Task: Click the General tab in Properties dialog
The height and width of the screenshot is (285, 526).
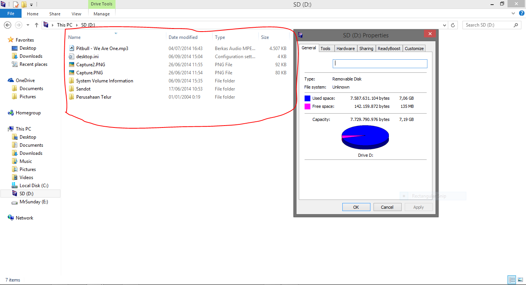Action: pos(309,48)
